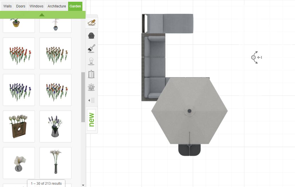Select the lavender bouquet in silver vase
The width and height of the screenshot is (295, 187).
coord(56,126)
